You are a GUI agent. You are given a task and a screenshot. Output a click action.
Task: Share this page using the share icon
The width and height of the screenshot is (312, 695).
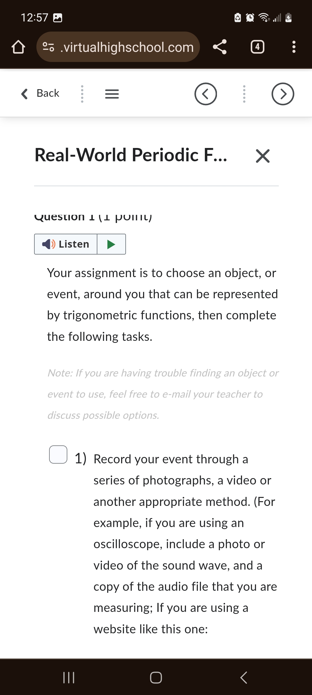[220, 47]
